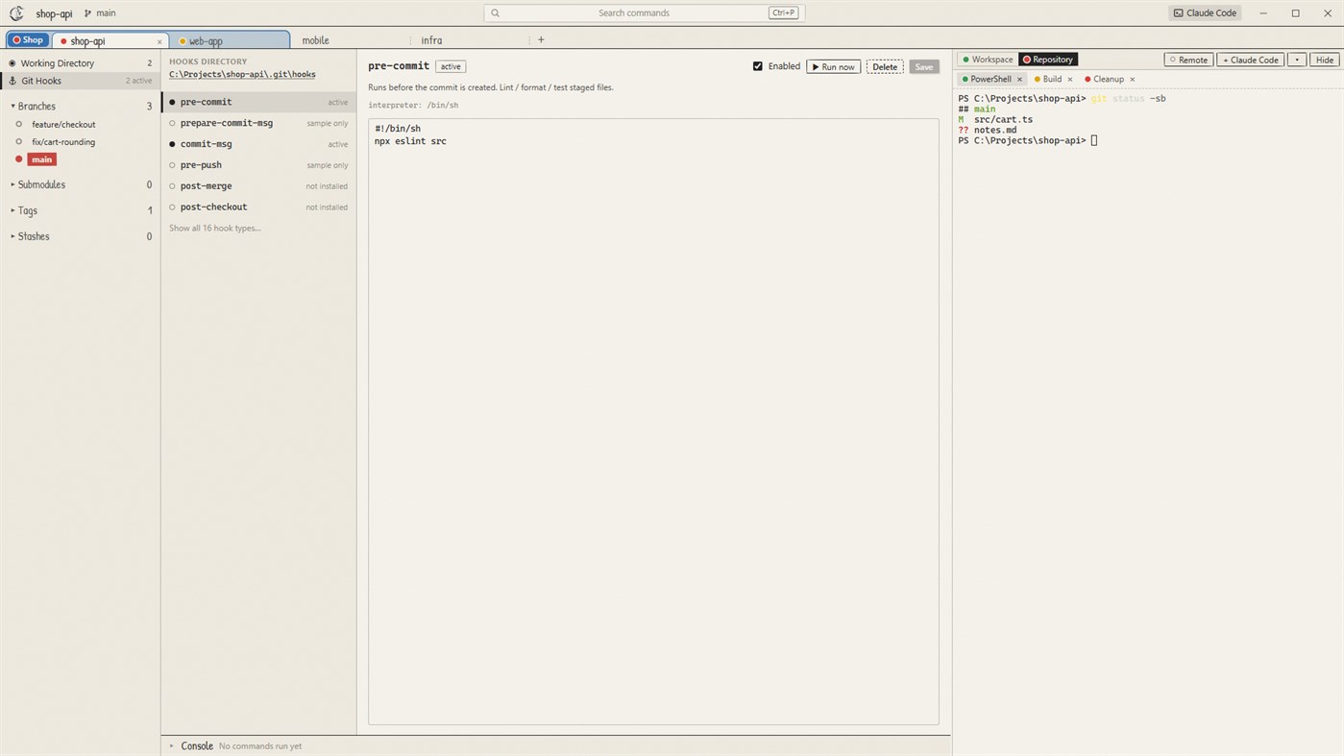The height and width of the screenshot is (756, 1344).
Task: Add a new tab with the plus icon
Action: [x=541, y=39]
